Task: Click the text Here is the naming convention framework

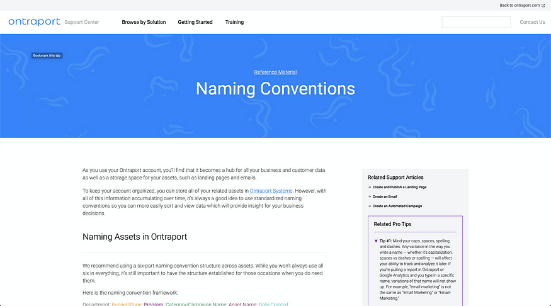Action: [x=130, y=293]
